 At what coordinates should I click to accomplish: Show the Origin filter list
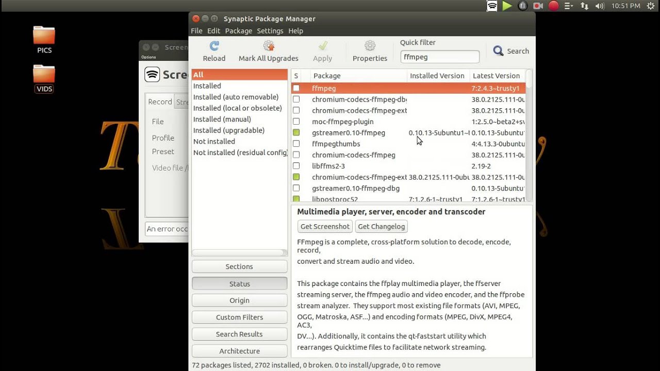coord(239,300)
